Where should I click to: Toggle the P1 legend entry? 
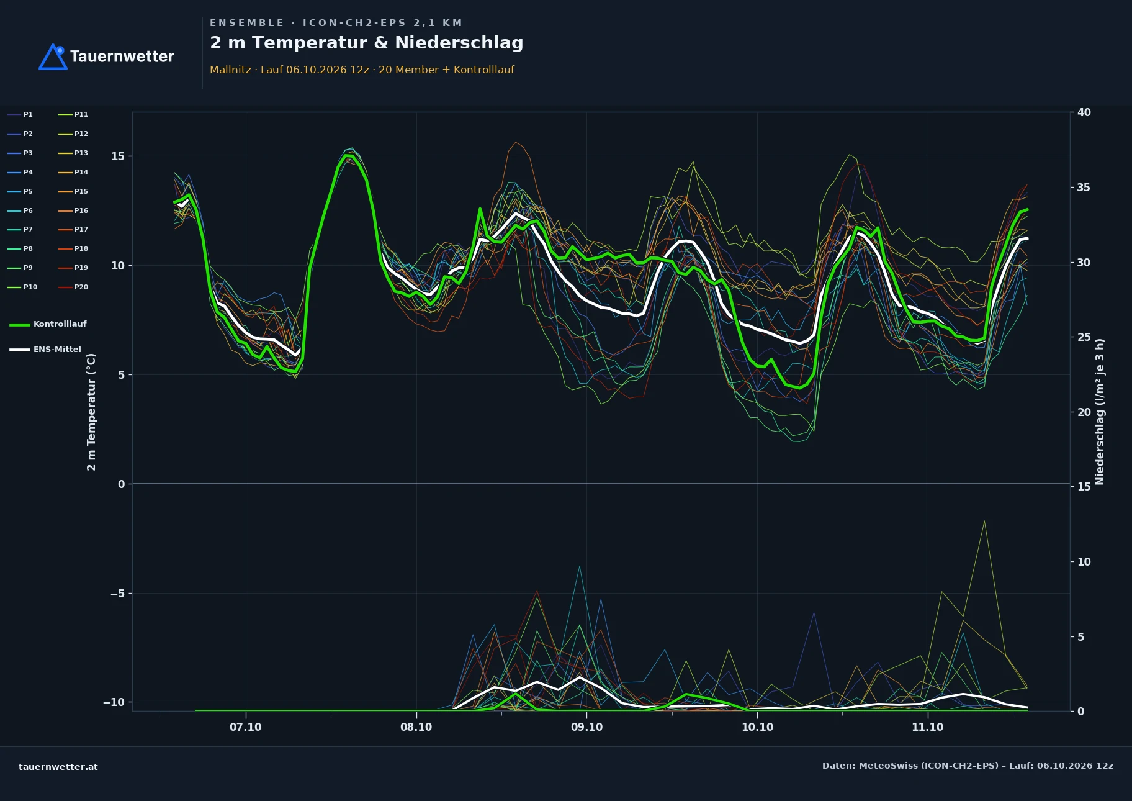(x=20, y=114)
